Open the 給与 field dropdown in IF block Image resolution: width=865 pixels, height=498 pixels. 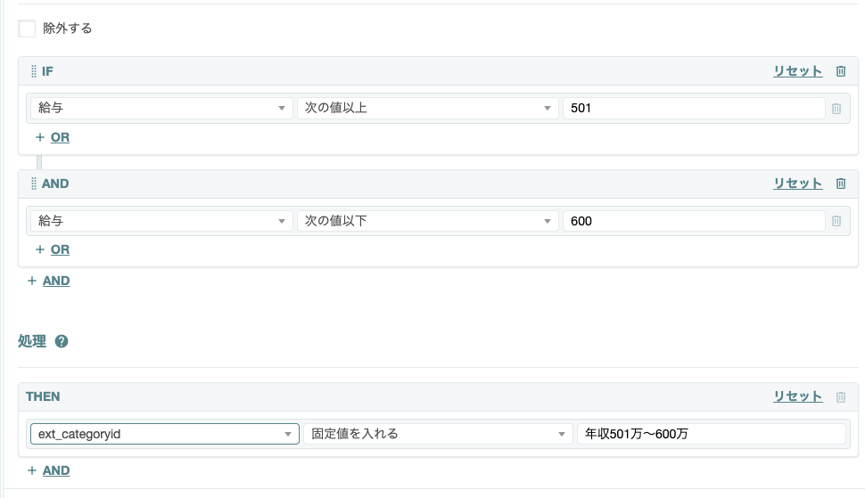click(161, 108)
